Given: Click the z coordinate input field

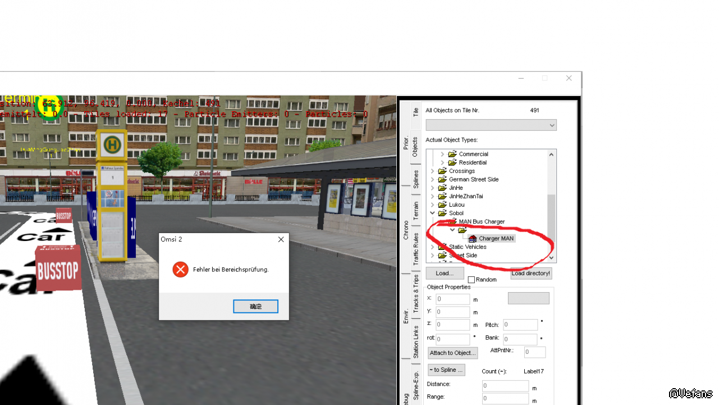Looking at the screenshot, I should [452, 325].
